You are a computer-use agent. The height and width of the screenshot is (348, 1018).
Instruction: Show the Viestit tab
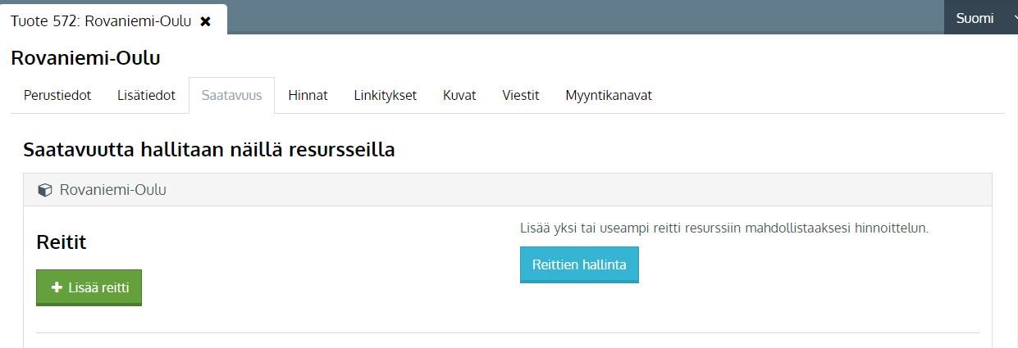click(521, 95)
